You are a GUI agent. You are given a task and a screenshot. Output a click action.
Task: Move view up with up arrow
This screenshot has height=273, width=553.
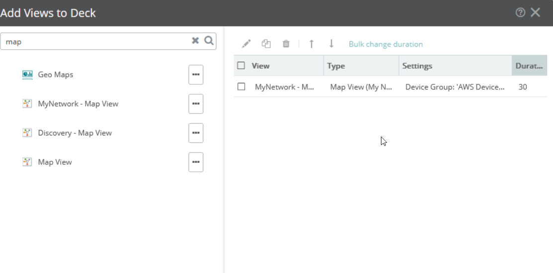click(x=311, y=44)
